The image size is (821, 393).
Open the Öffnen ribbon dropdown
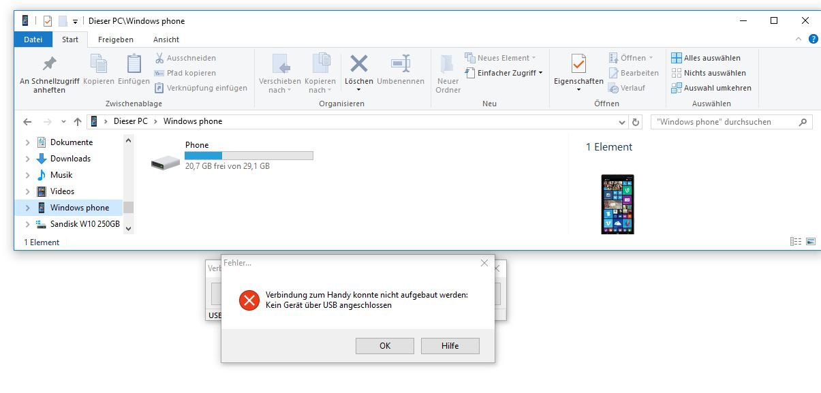coord(631,58)
